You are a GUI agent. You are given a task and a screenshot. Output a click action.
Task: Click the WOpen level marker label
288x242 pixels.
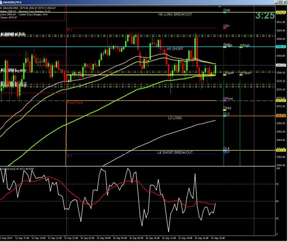tap(245, 73)
